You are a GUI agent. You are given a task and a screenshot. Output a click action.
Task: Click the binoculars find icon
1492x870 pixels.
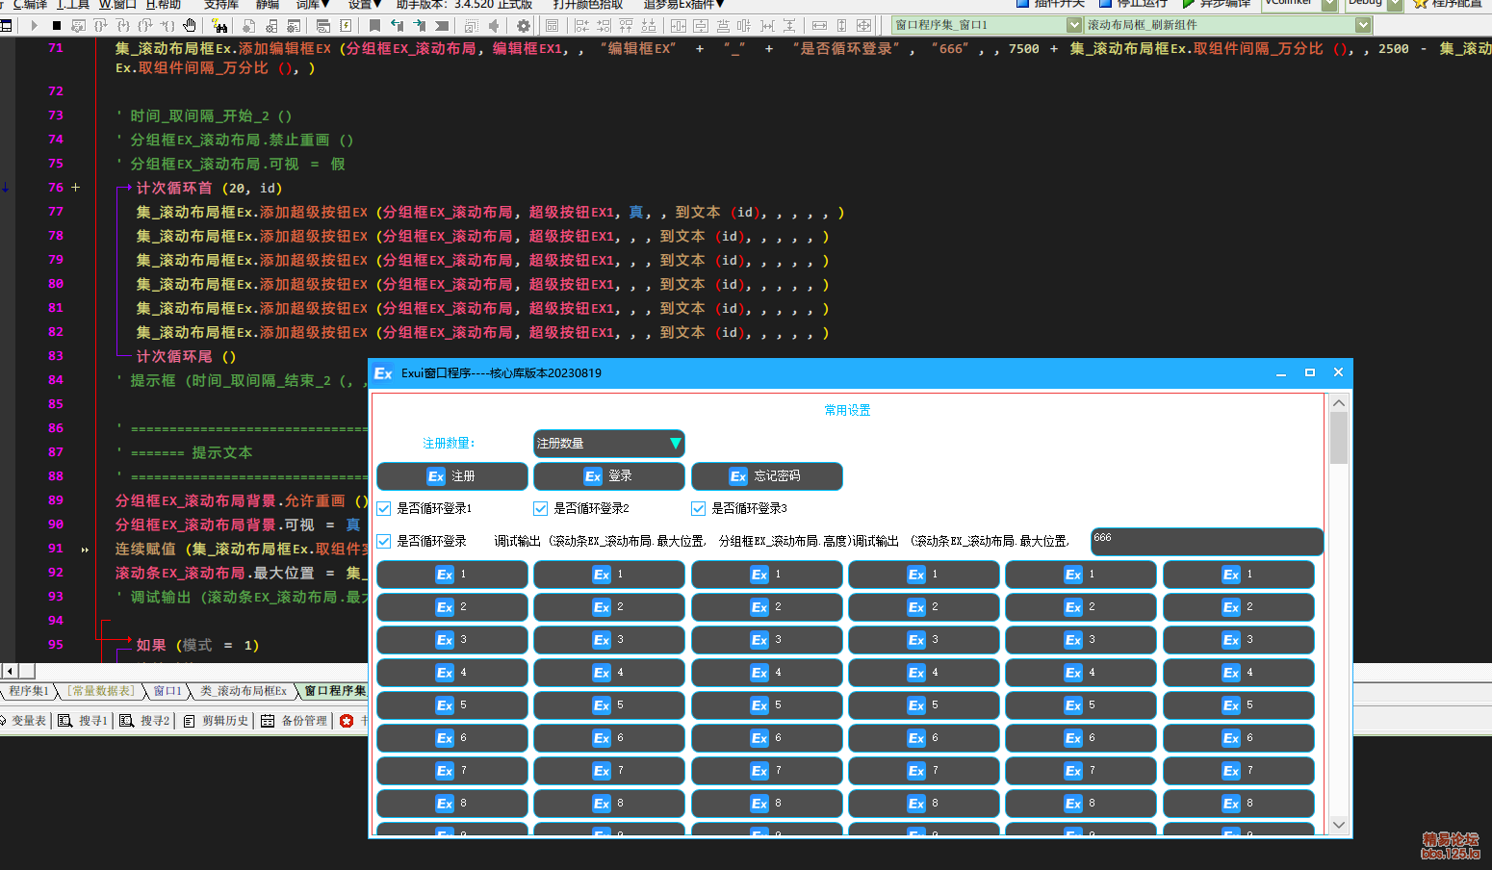pos(220,26)
